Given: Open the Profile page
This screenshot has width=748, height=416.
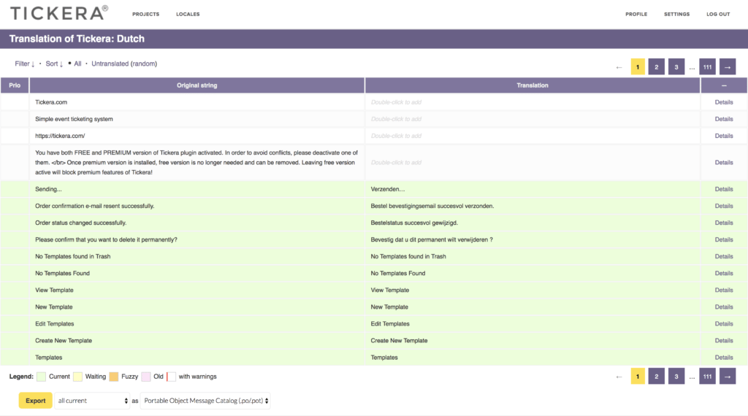Looking at the screenshot, I should tap(636, 15).
